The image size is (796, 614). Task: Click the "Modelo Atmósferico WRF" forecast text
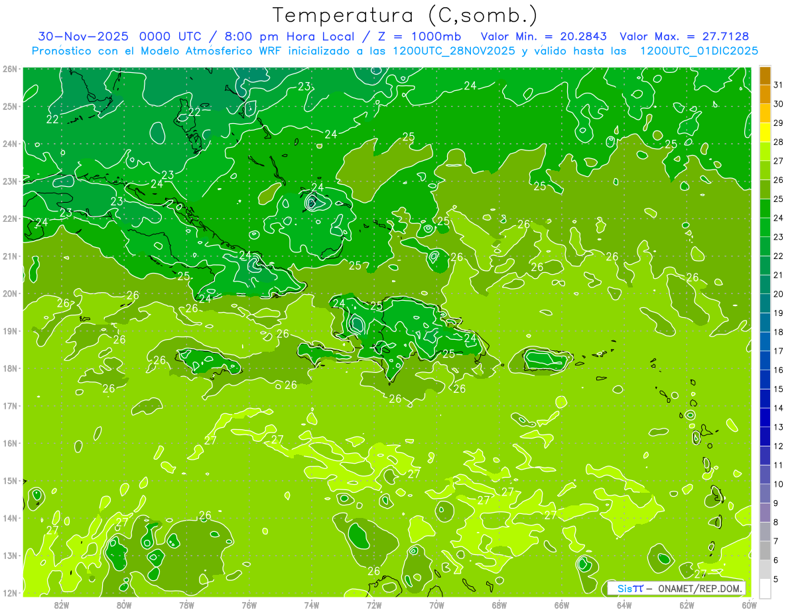(216, 51)
